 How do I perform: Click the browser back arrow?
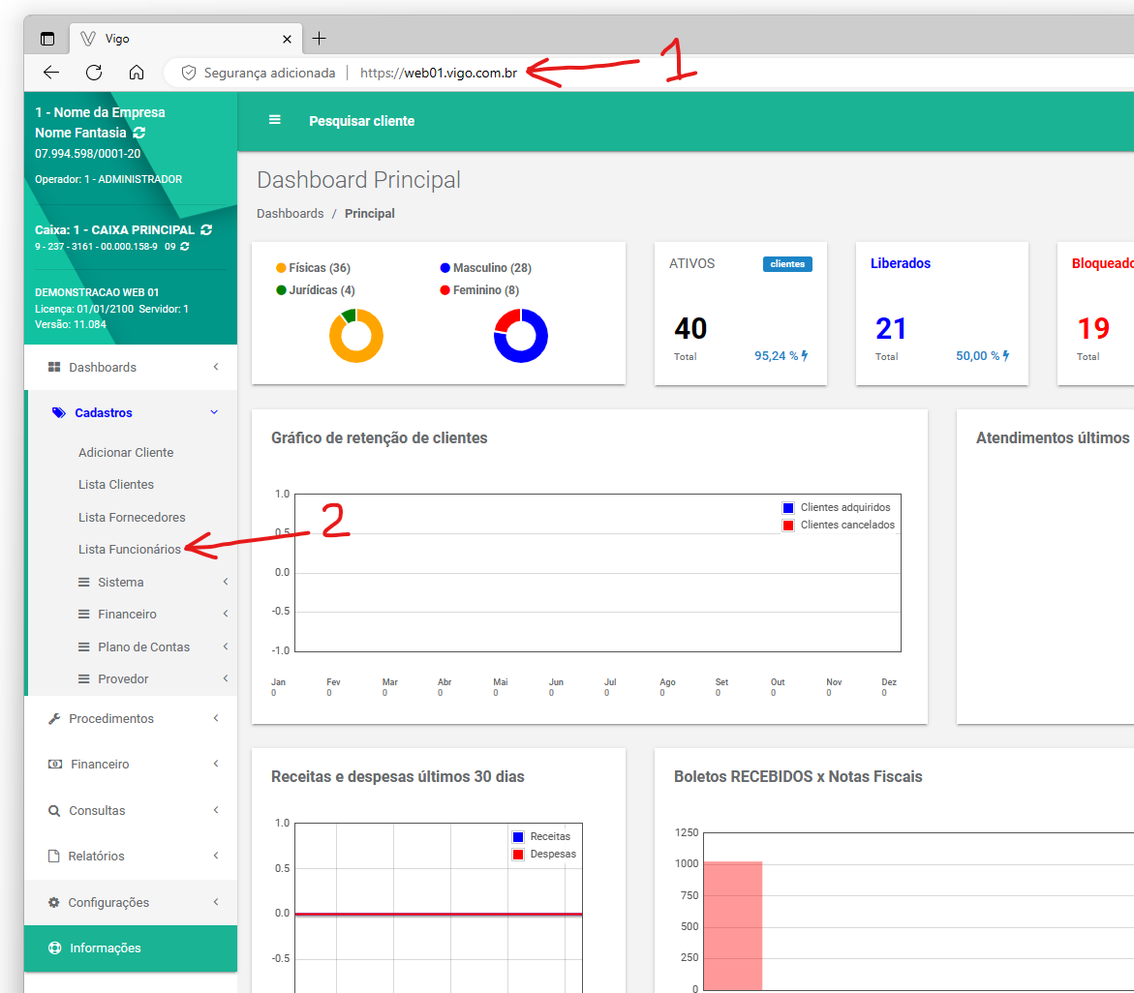(x=50, y=73)
